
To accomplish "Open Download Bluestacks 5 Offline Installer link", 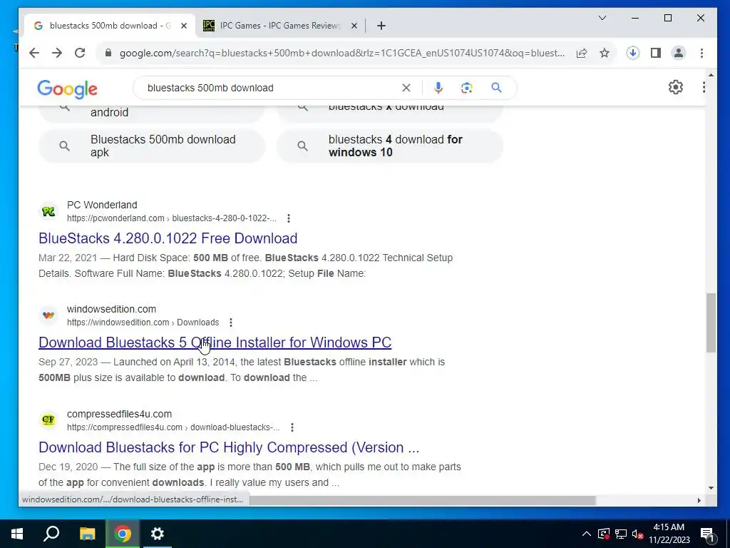I will click(x=215, y=342).
